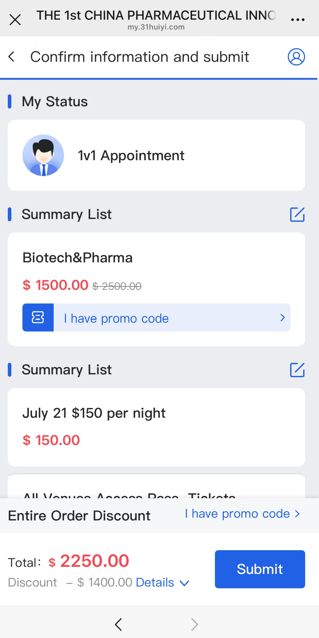Navigate back with the bottom browser arrow
The width and height of the screenshot is (319, 638).
(x=118, y=624)
